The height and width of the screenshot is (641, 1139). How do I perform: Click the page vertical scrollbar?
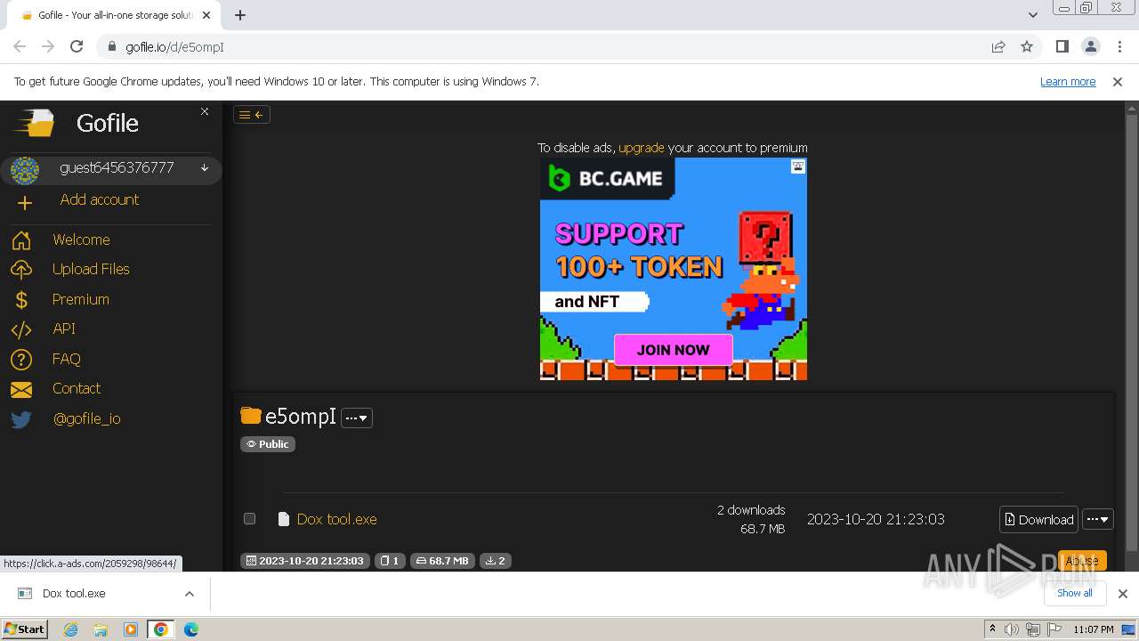[x=1132, y=329]
